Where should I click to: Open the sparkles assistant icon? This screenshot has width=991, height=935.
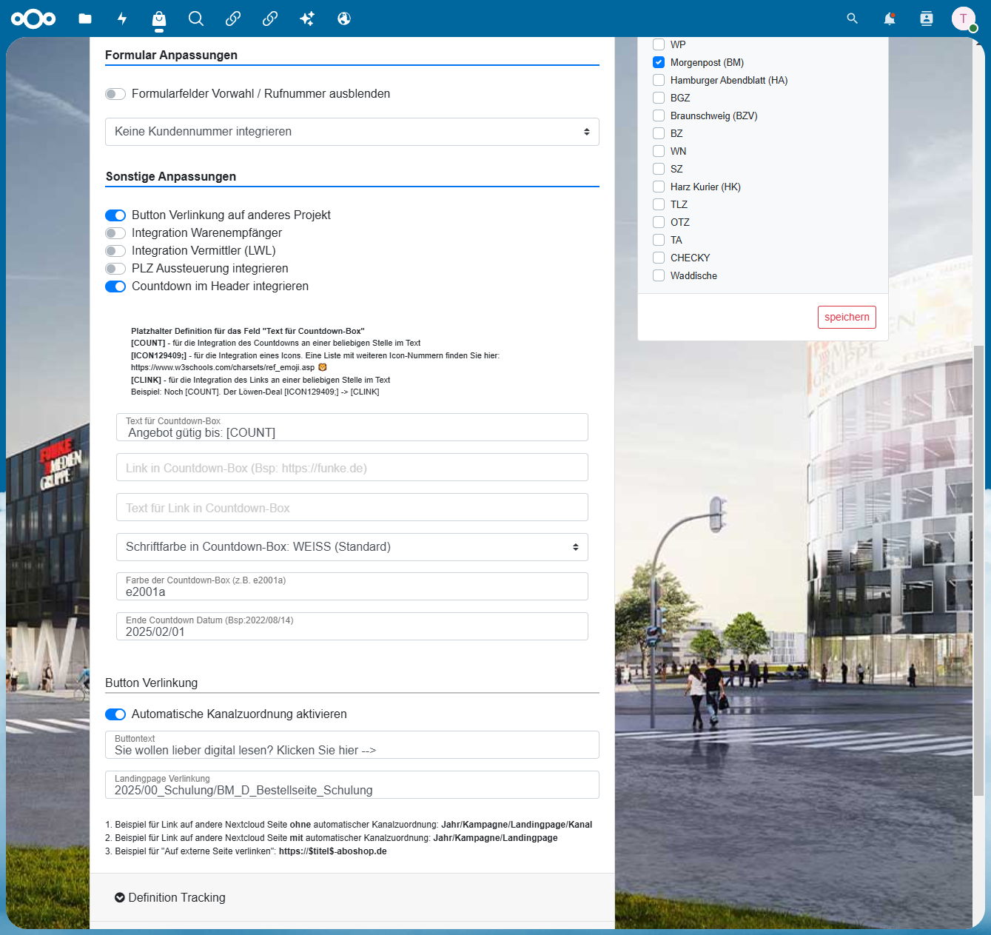(x=307, y=19)
